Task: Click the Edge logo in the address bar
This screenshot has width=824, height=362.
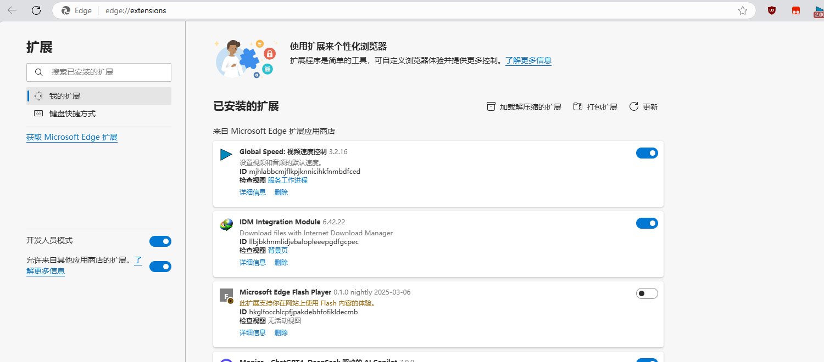Action: (66, 10)
